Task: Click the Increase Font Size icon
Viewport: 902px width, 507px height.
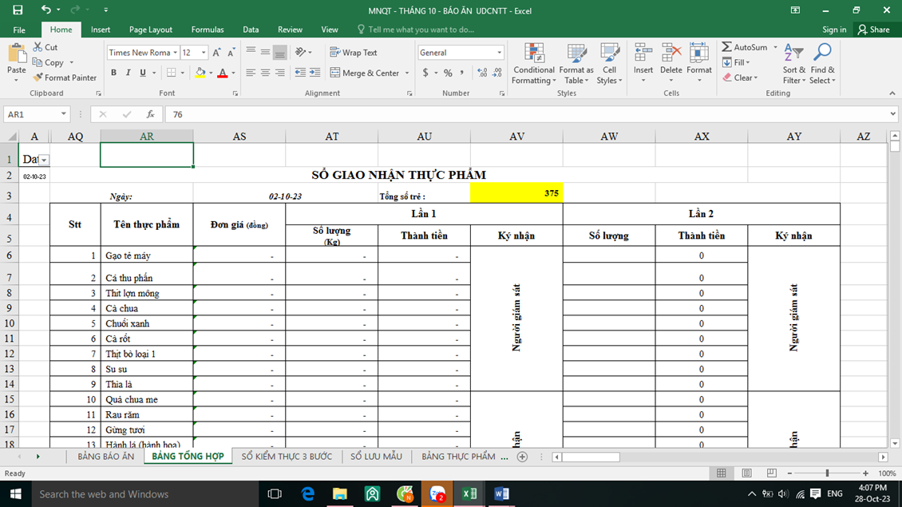Action: tap(216, 53)
